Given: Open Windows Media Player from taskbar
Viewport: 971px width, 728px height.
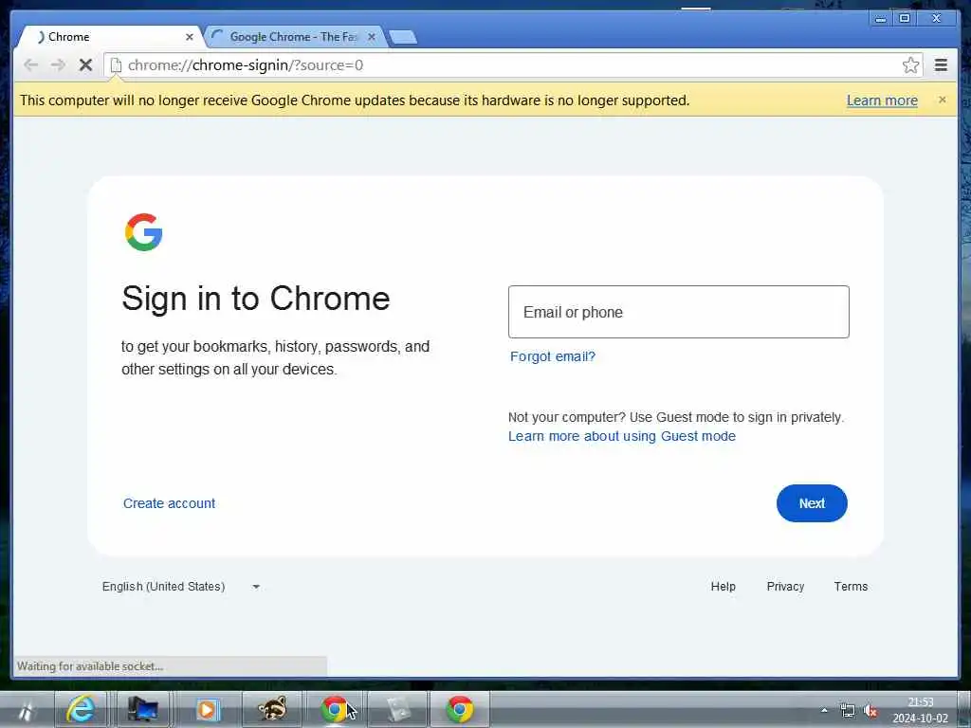Looking at the screenshot, I should 207,709.
